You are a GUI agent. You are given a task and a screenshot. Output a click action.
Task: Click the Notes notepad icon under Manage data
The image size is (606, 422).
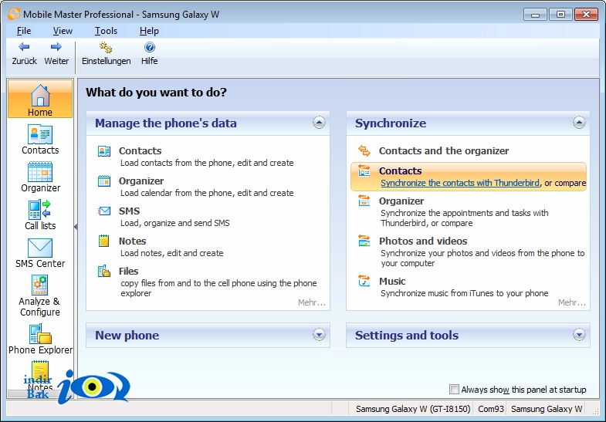[x=103, y=241]
